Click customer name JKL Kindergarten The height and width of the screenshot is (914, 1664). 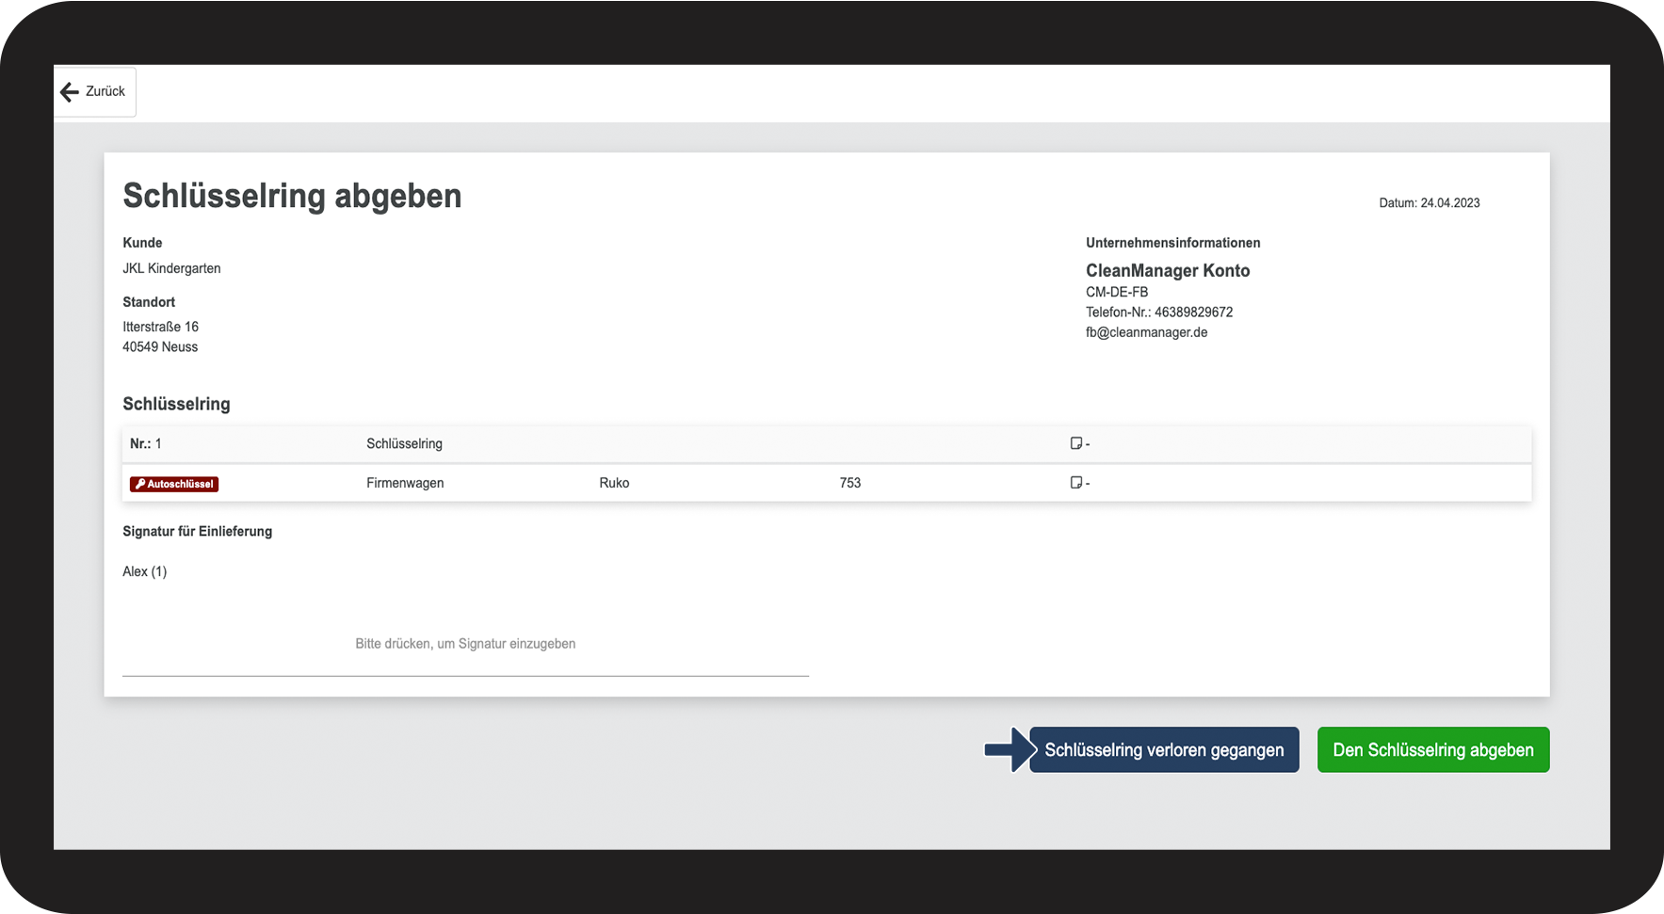(x=171, y=268)
